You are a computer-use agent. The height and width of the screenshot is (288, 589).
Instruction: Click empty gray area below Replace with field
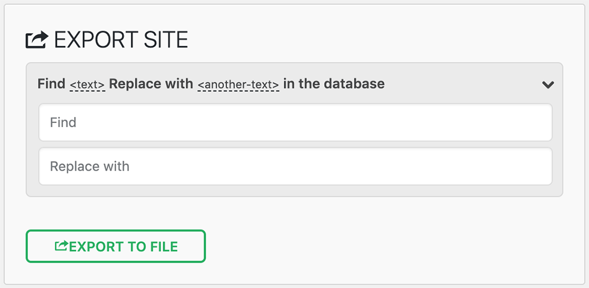tap(295, 191)
